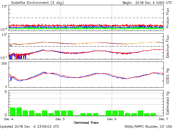The width and height of the screenshot is (172, 129).
Task: Select the "Estimated Kp" axis label
Action: point(167,103)
